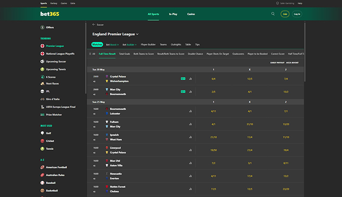Select Premier League in Trending
The image size is (342, 197).
[x=52, y=46]
